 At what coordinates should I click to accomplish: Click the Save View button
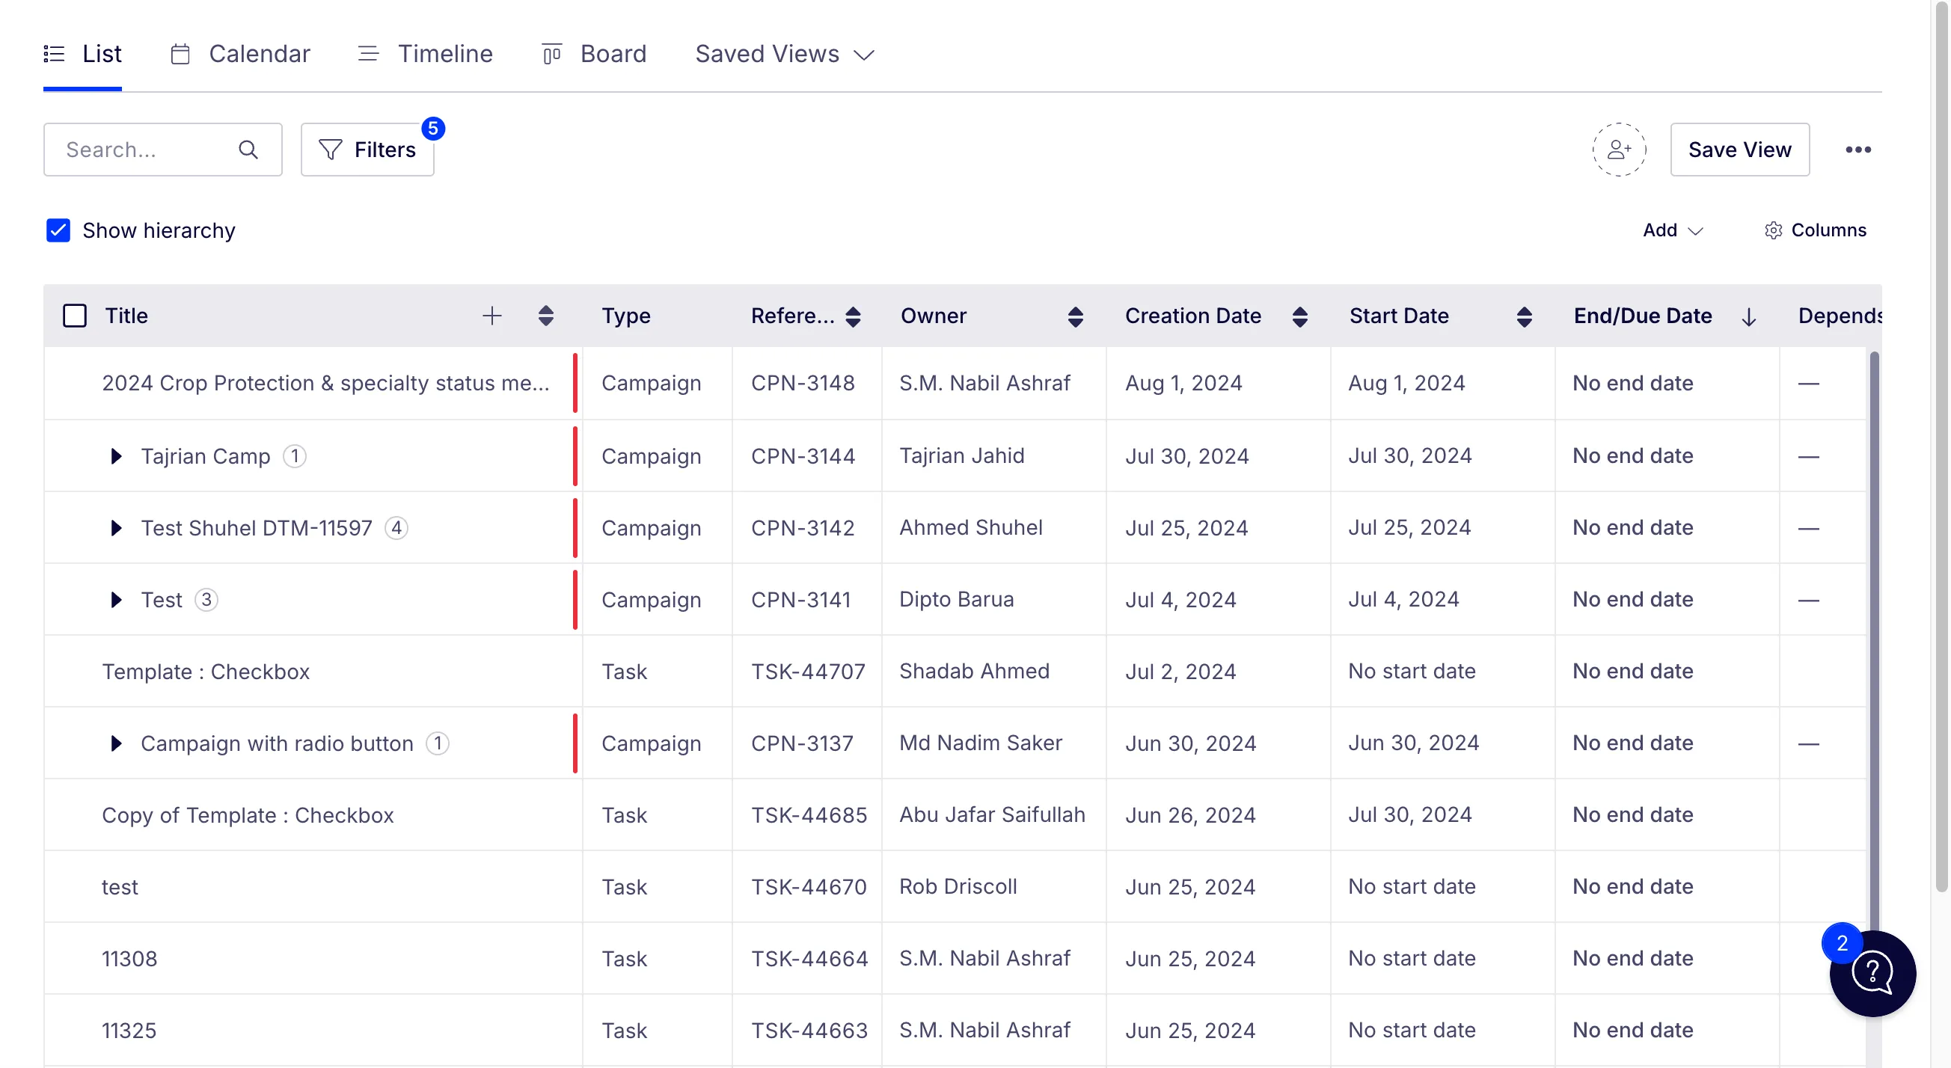click(x=1739, y=150)
